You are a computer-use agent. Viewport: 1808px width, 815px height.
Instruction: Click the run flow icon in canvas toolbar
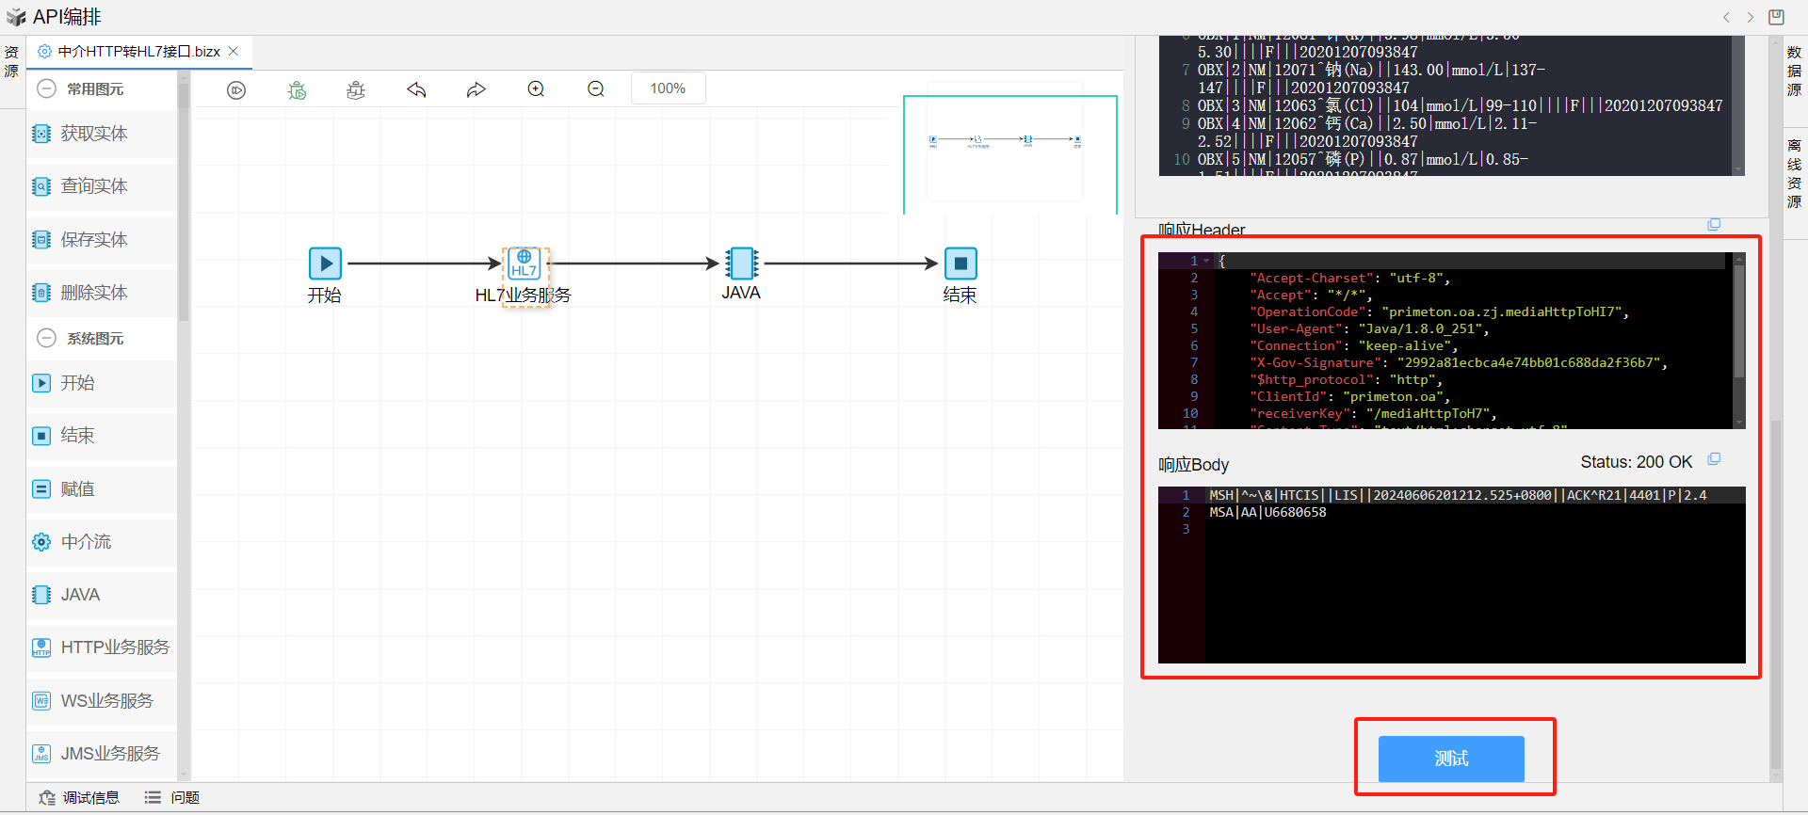click(x=236, y=89)
